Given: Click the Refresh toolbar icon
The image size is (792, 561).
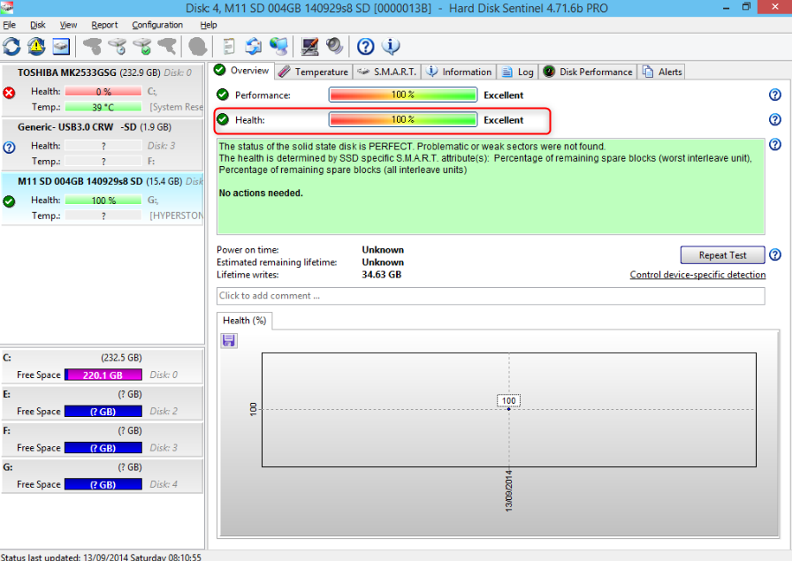Looking at the screenshot, I should [11, 46].
